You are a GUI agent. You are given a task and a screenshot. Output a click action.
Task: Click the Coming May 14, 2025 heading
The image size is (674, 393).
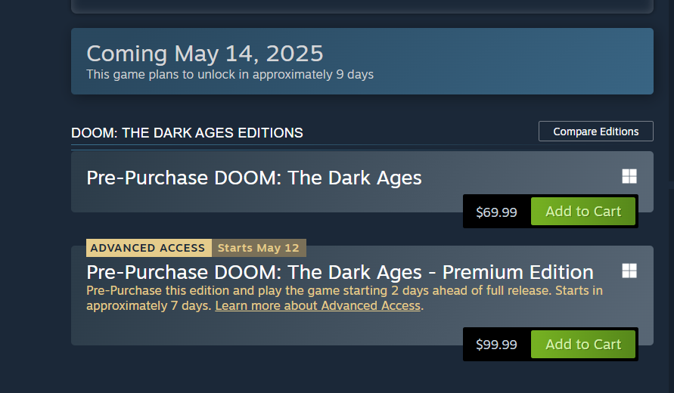[x=204, y=54]
